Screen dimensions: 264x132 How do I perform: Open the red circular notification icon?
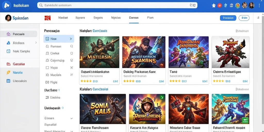point(220,6)
